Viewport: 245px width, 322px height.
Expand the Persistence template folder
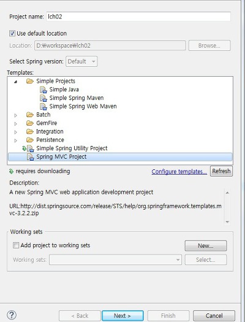pyautogui.click(x=15, y=140)
